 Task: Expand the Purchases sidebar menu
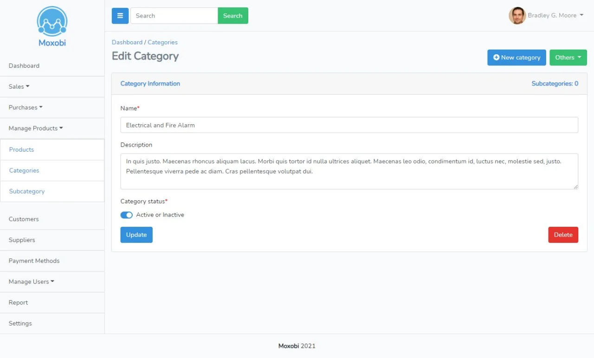(52, 108)
